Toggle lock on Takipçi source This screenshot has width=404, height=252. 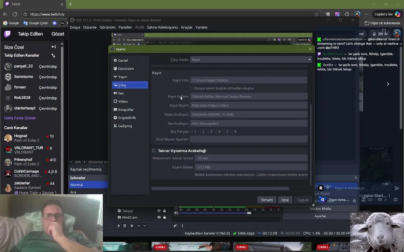[164, 211]
